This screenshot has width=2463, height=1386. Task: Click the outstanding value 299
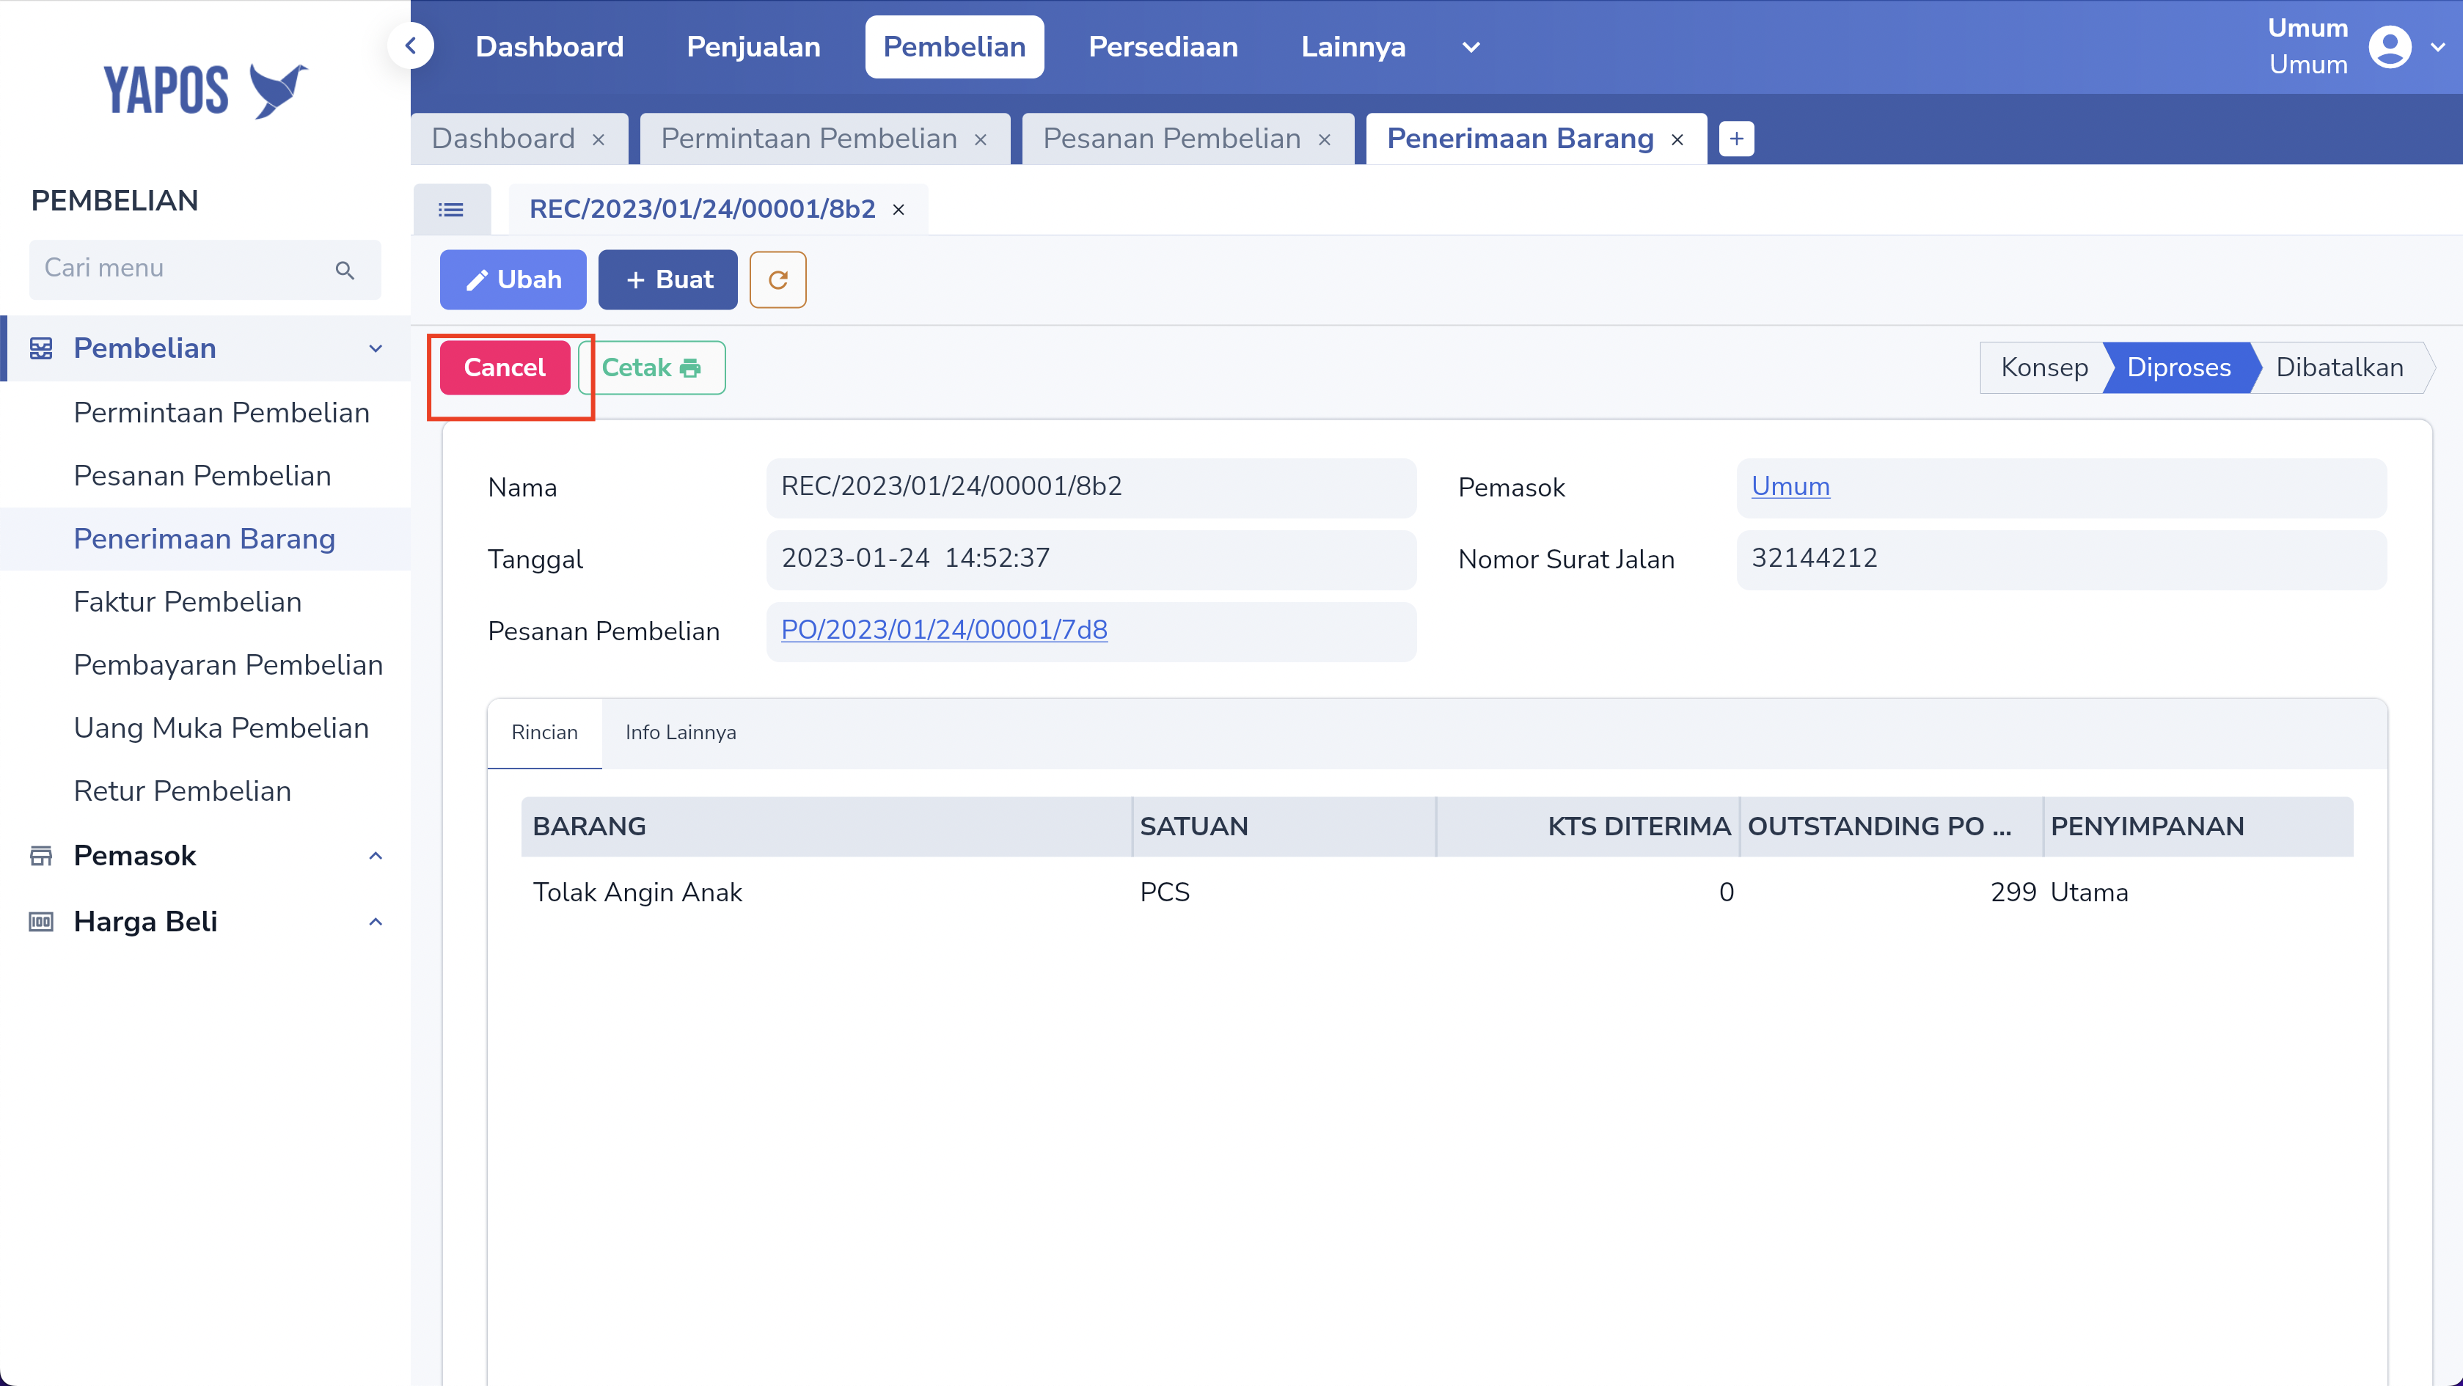pyautogui.click(x=2013, y=892)
